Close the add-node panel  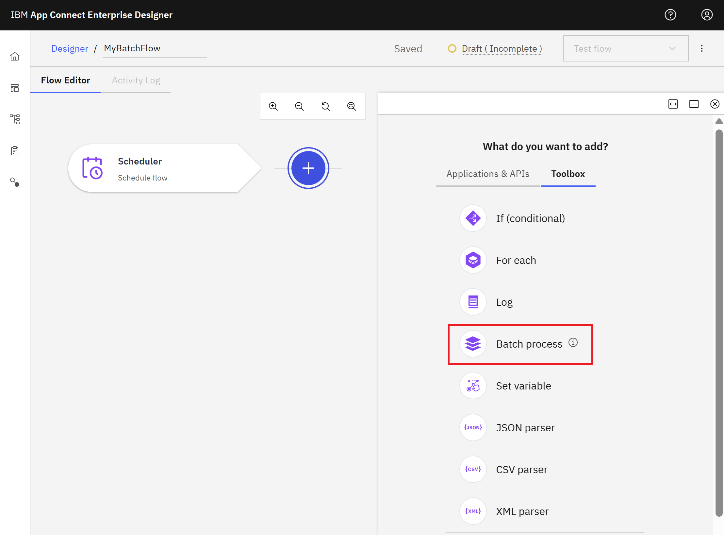pos(715,104)
